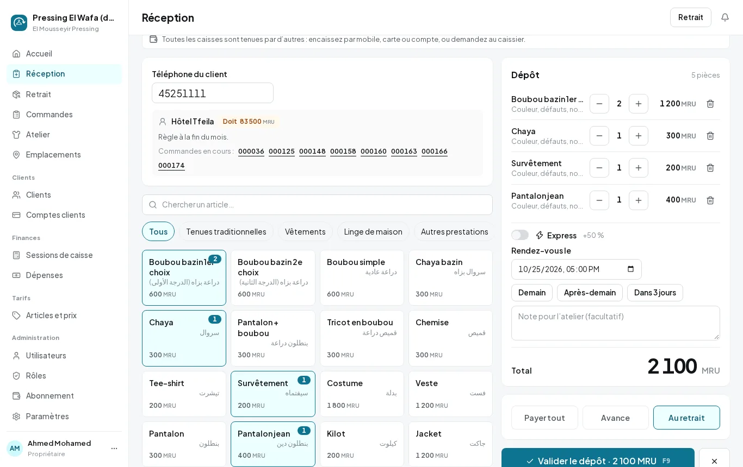Open order 000174 link
The height and width of the screenshot is (467, 743).
171,166
